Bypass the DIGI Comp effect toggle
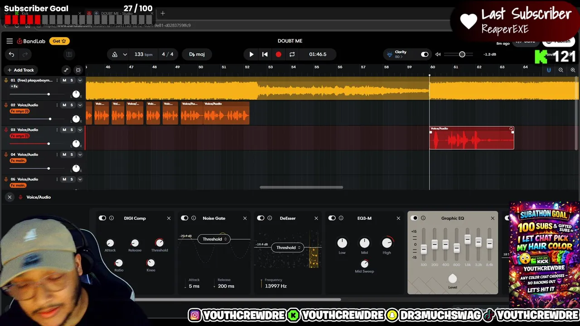 (102, 218)
